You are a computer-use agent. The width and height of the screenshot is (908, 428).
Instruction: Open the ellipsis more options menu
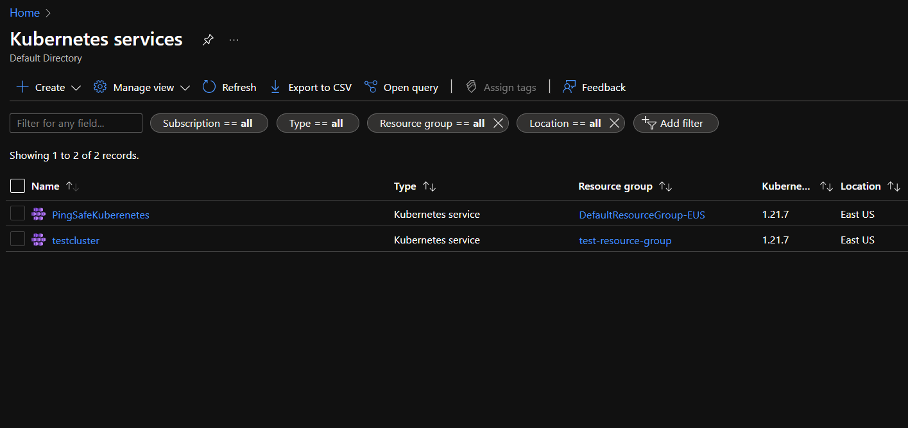(234, 40)
